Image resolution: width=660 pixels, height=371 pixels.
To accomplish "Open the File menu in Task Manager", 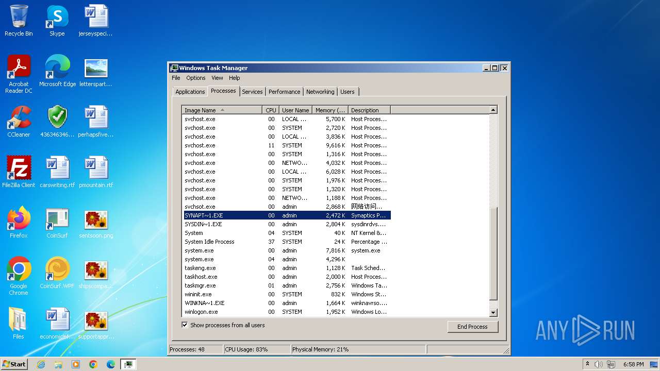I will pyautogui.click(x=176, y=78).
